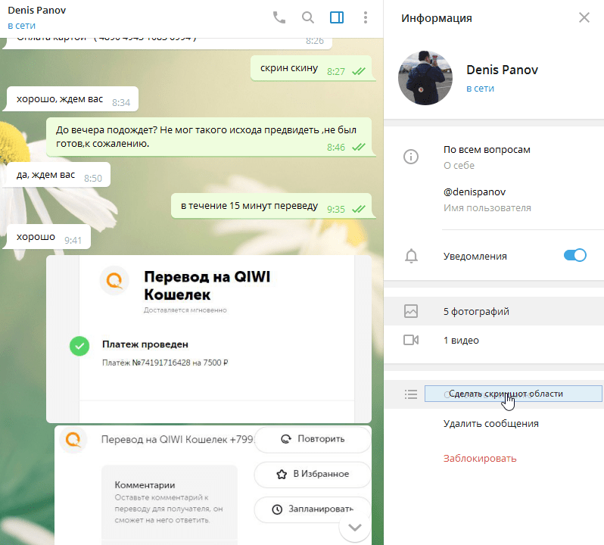
Task: Open the 5 фотографий shared media
Action: pos(476,311)
